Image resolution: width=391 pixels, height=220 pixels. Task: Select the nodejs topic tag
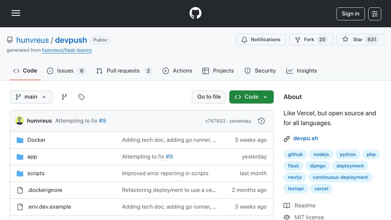321,154
